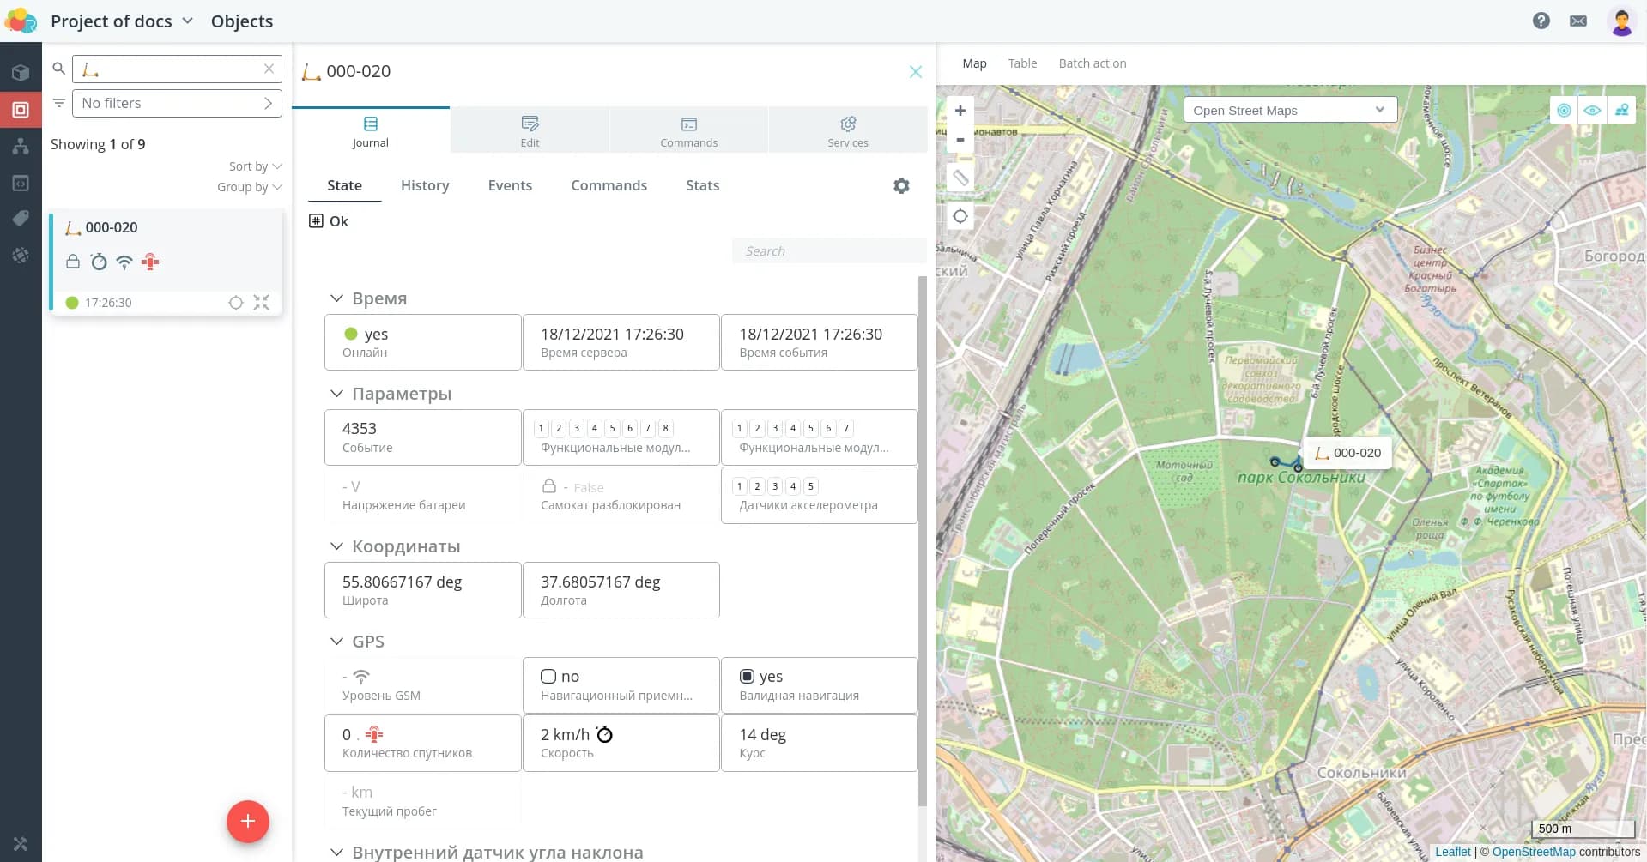Image resolution: width=1647 pixels, height=862 pixels.
Task: Open the journal settings gear icon
Action: pos(901,185)
